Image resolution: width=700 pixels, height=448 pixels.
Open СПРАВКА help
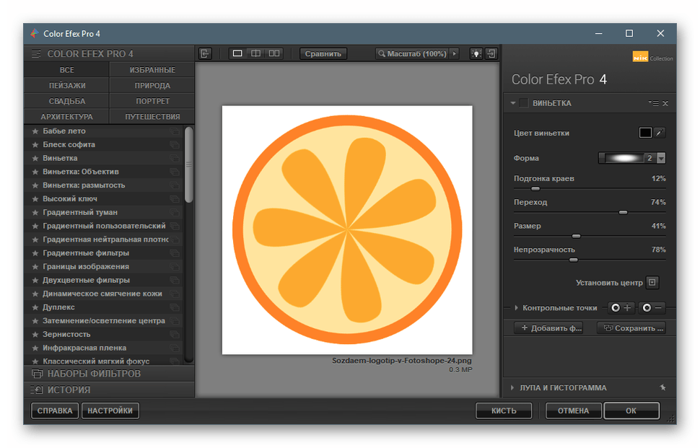54,410
